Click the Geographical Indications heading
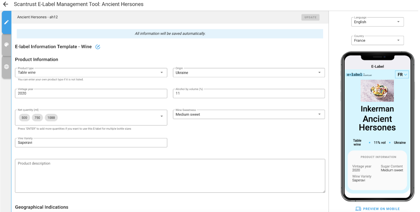Viewport: 420px width, 212px height. pos(42,207)
